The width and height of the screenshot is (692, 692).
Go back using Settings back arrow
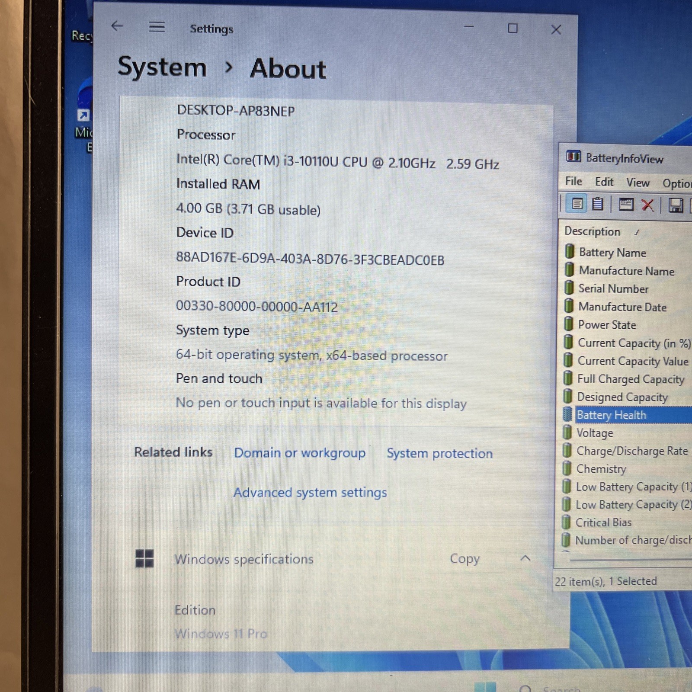(117, 26)
